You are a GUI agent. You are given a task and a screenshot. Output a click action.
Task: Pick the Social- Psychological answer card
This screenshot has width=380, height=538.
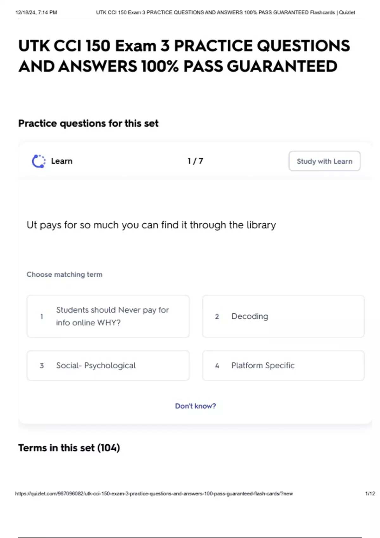coord(108,365)
